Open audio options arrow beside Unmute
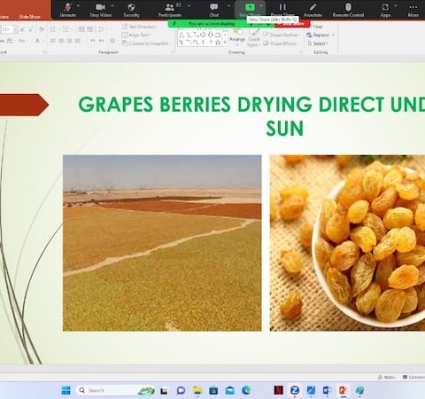 [78, 5]
